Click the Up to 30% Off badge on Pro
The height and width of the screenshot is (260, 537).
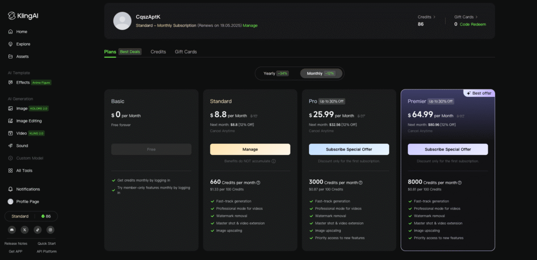[x=331, y=101]
